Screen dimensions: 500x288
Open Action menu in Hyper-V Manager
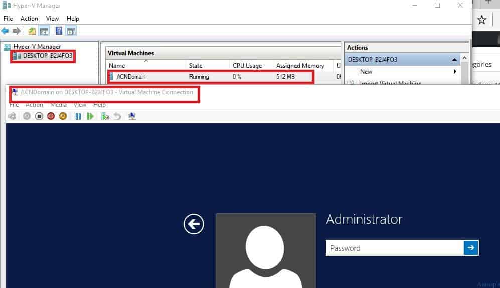(29, 19)
